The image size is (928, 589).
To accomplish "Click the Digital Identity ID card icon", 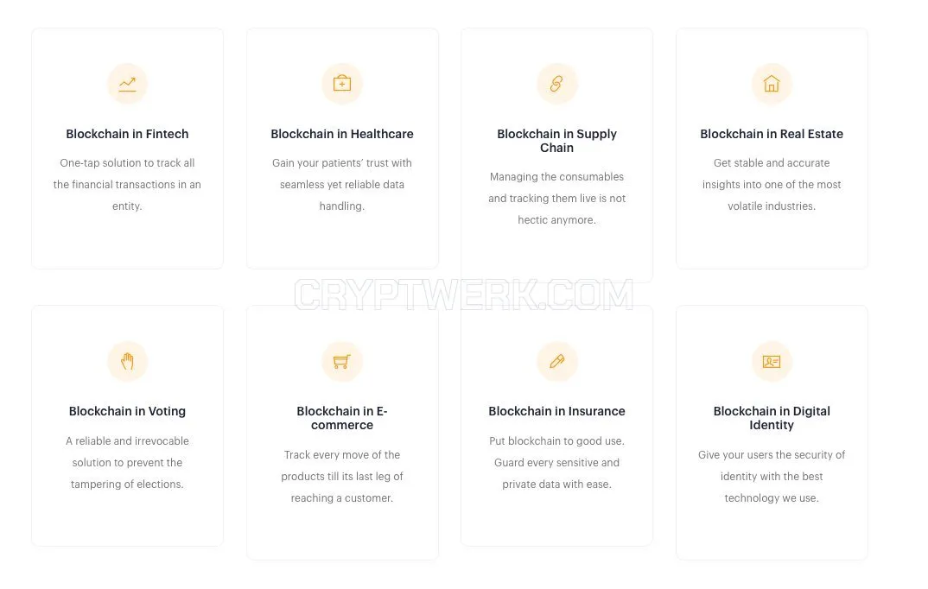I will pyautogui.click(x=772, y=361).
